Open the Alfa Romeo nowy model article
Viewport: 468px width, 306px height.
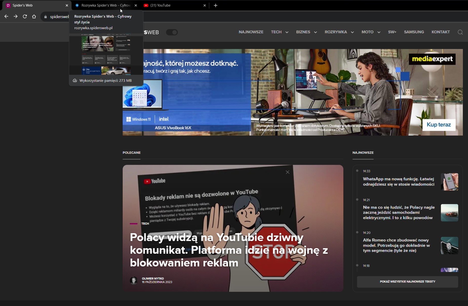pyautogui.click(x=396, y=245)
